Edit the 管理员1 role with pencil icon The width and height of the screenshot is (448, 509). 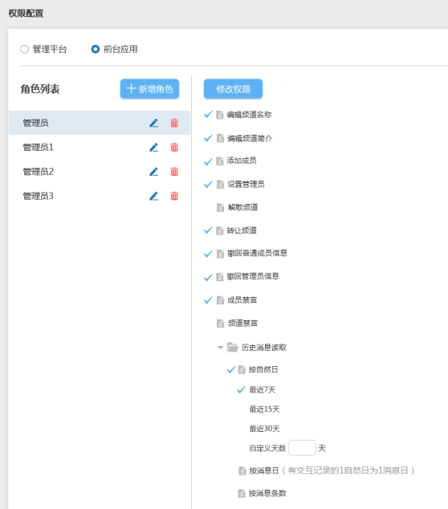pyautogui.click(x=154, y=148)
